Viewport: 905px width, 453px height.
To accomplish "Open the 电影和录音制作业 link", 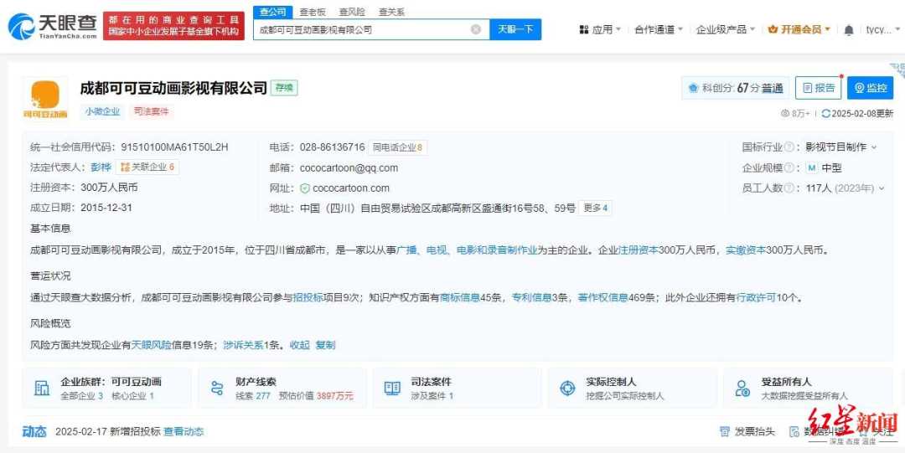I will pos(497,250).
